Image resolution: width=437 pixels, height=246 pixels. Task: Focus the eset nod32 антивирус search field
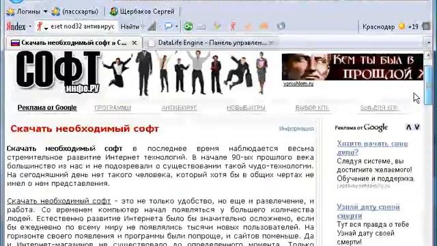pyautogui.click(x=83, y=27)
